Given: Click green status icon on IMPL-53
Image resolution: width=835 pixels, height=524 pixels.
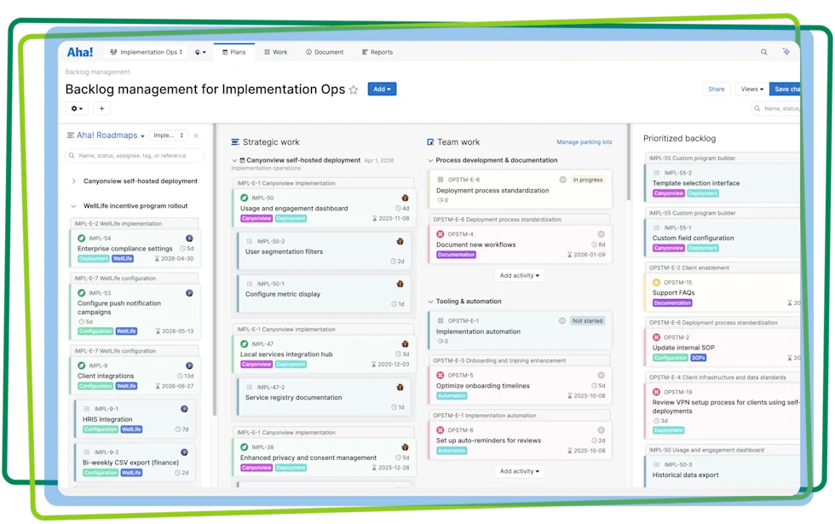Looking at the screenshot, I should coord(82,293).
